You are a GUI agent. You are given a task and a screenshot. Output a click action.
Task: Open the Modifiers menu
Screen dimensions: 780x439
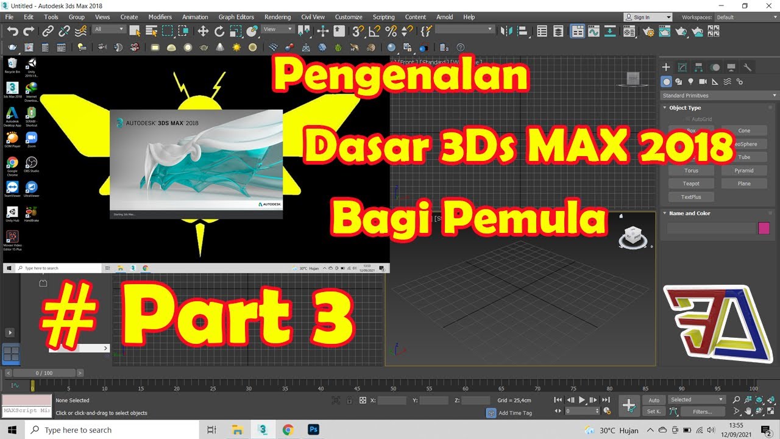pyautogui.click(x=160, y=17)
